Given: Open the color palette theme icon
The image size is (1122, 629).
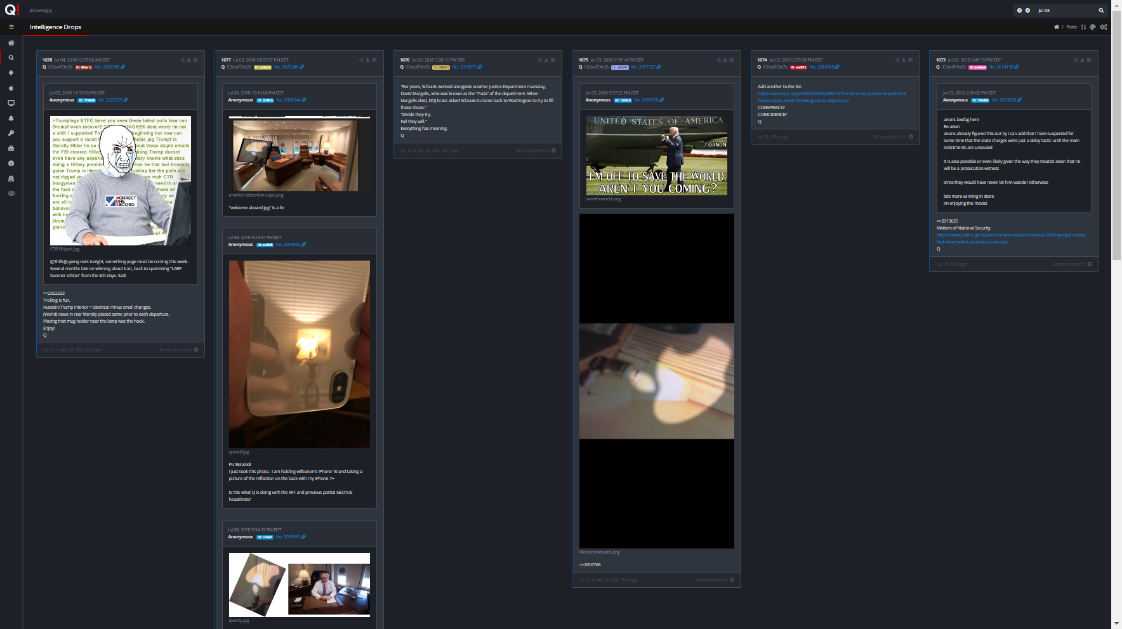Looking at the screenshot, I should tap(1093, 27).
